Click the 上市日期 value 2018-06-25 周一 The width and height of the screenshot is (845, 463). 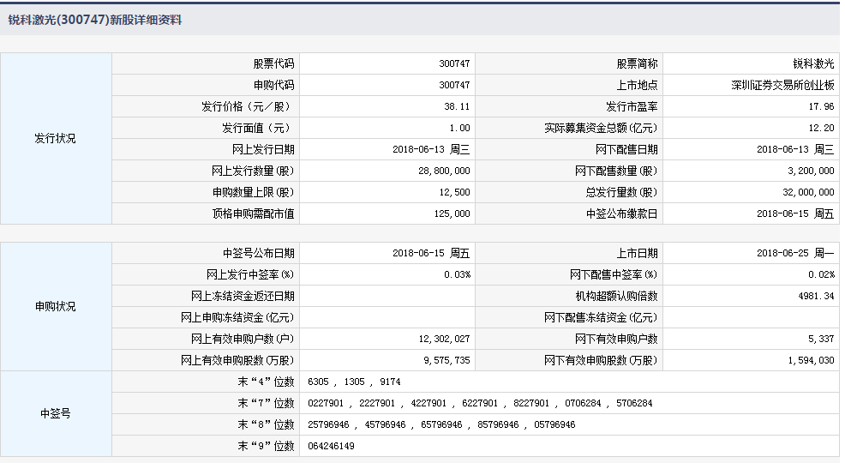pyautogui.click(x=795, y=254)
